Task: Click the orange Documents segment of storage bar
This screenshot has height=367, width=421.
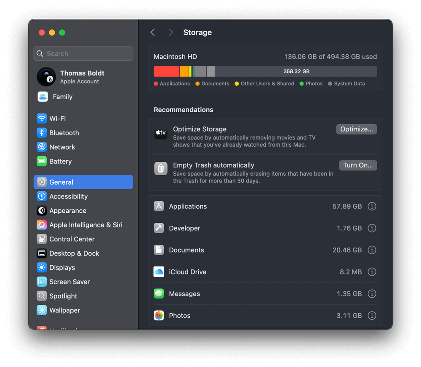Action: pyautogui.click(x=184, y=71)
